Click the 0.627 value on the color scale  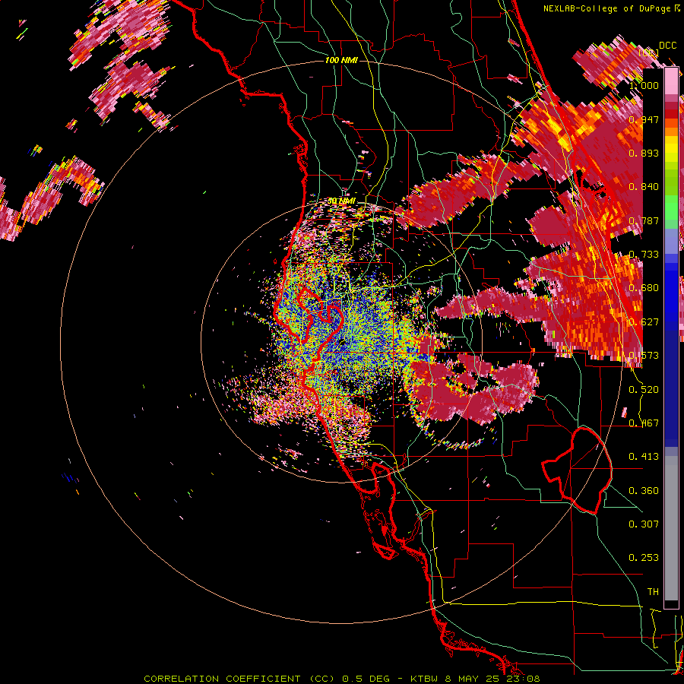(x=644, y=322)
